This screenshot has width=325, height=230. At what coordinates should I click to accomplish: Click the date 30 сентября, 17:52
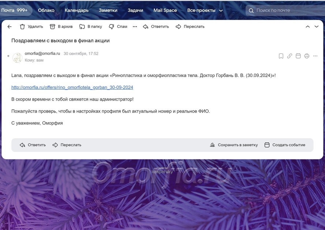(x=81, y=54)
